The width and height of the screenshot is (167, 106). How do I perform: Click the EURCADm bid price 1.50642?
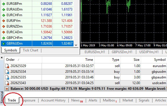point(46,32)
